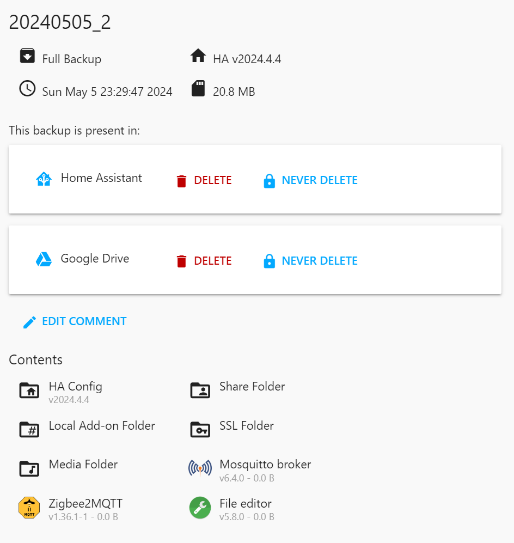Click the 'Google Drive' location label
The image size is (514, 543).
coord(95,259)
